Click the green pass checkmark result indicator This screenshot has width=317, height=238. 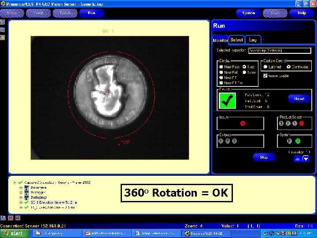point(228,100)
